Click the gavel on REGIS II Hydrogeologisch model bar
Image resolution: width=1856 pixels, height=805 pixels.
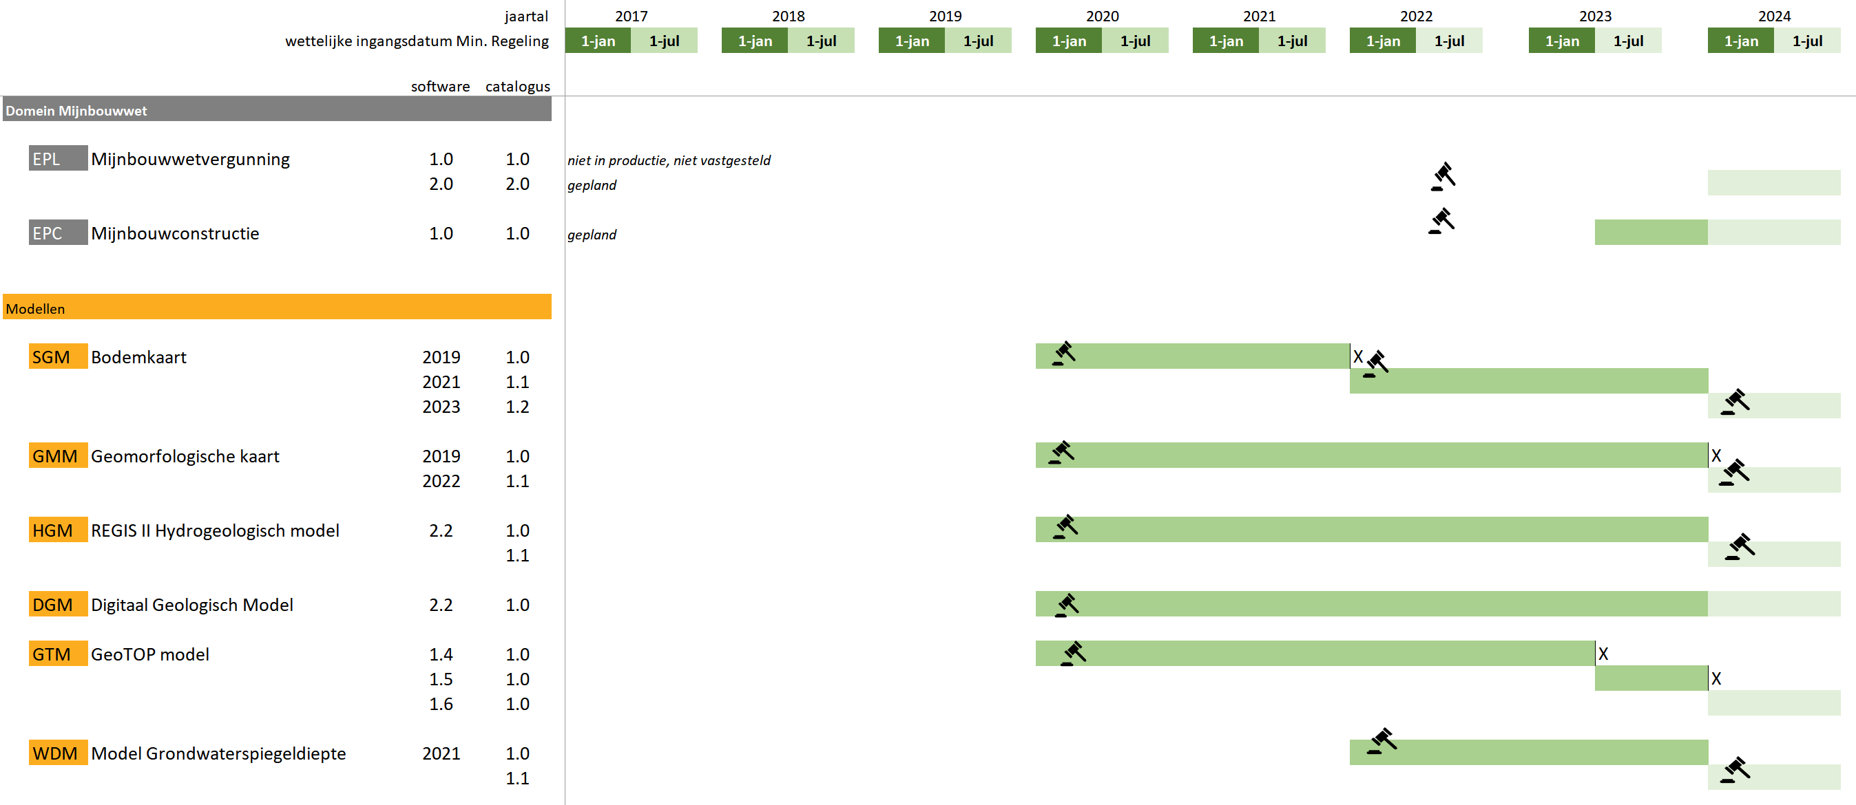(1065, 527)
